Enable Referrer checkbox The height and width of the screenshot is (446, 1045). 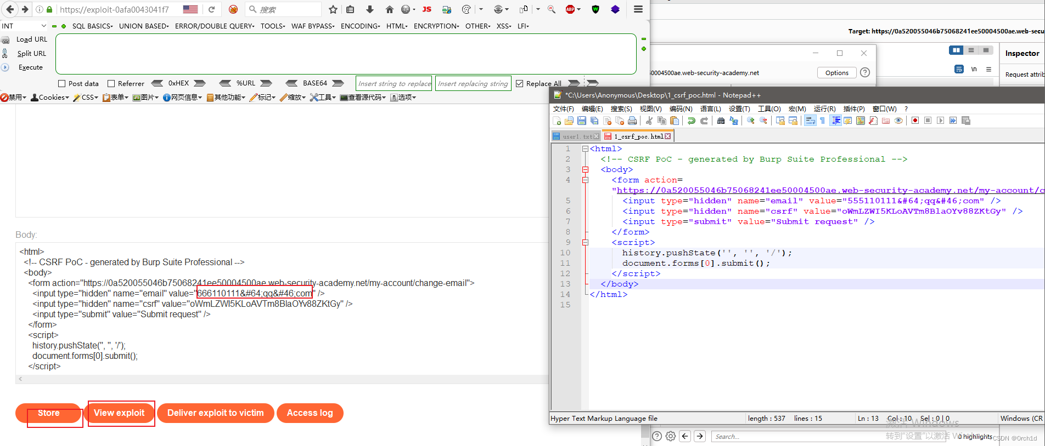pos(111,83)
